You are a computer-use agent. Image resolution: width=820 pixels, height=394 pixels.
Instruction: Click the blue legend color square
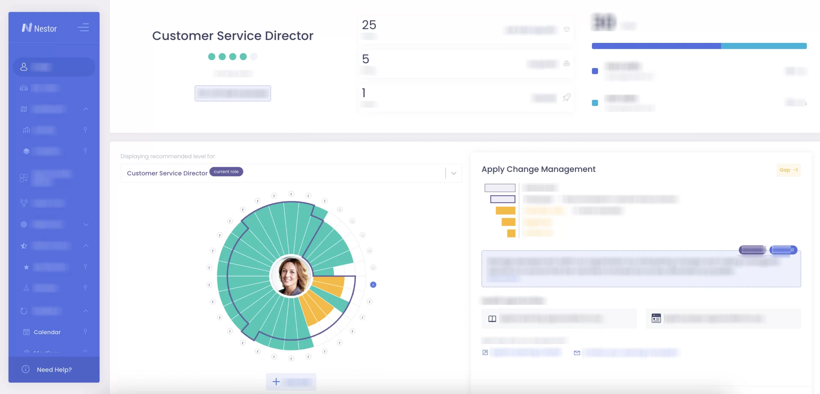(595, 71)
